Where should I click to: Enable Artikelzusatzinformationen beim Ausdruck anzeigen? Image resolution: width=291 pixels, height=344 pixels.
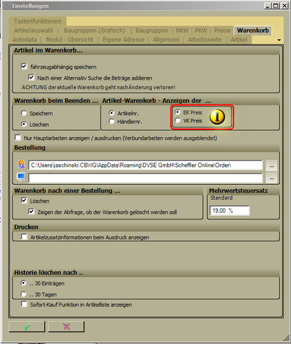pos(24,237)
